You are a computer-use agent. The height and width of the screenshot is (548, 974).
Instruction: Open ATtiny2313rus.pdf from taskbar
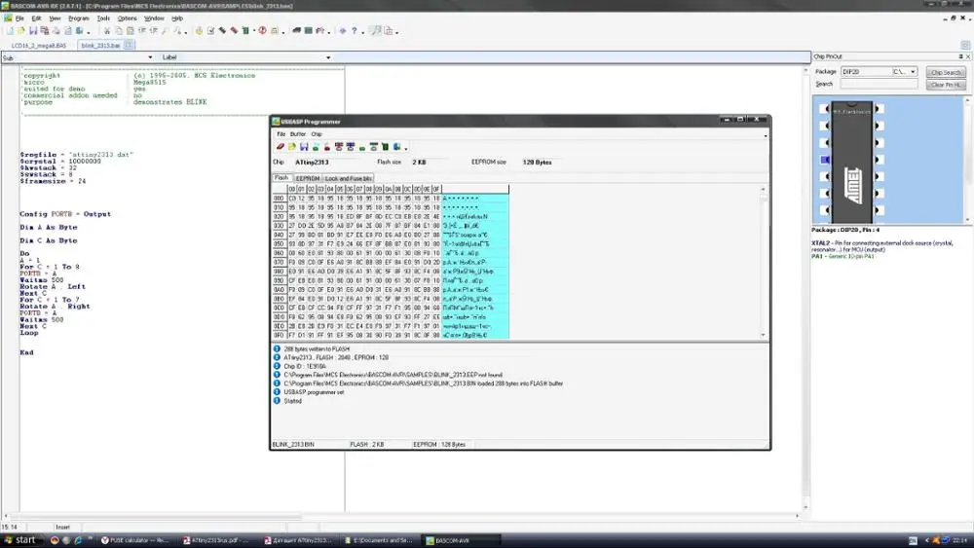click(x=215, y=540)
